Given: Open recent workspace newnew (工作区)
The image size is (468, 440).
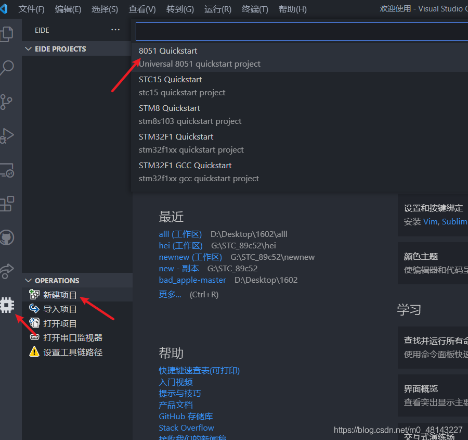Looking at the screenshot, I should [190, 257].
